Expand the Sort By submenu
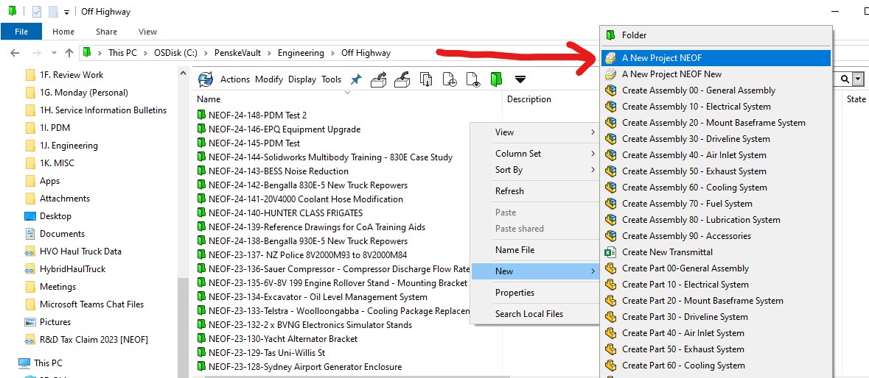Screen dimensions: 869x378 point(535,170)
